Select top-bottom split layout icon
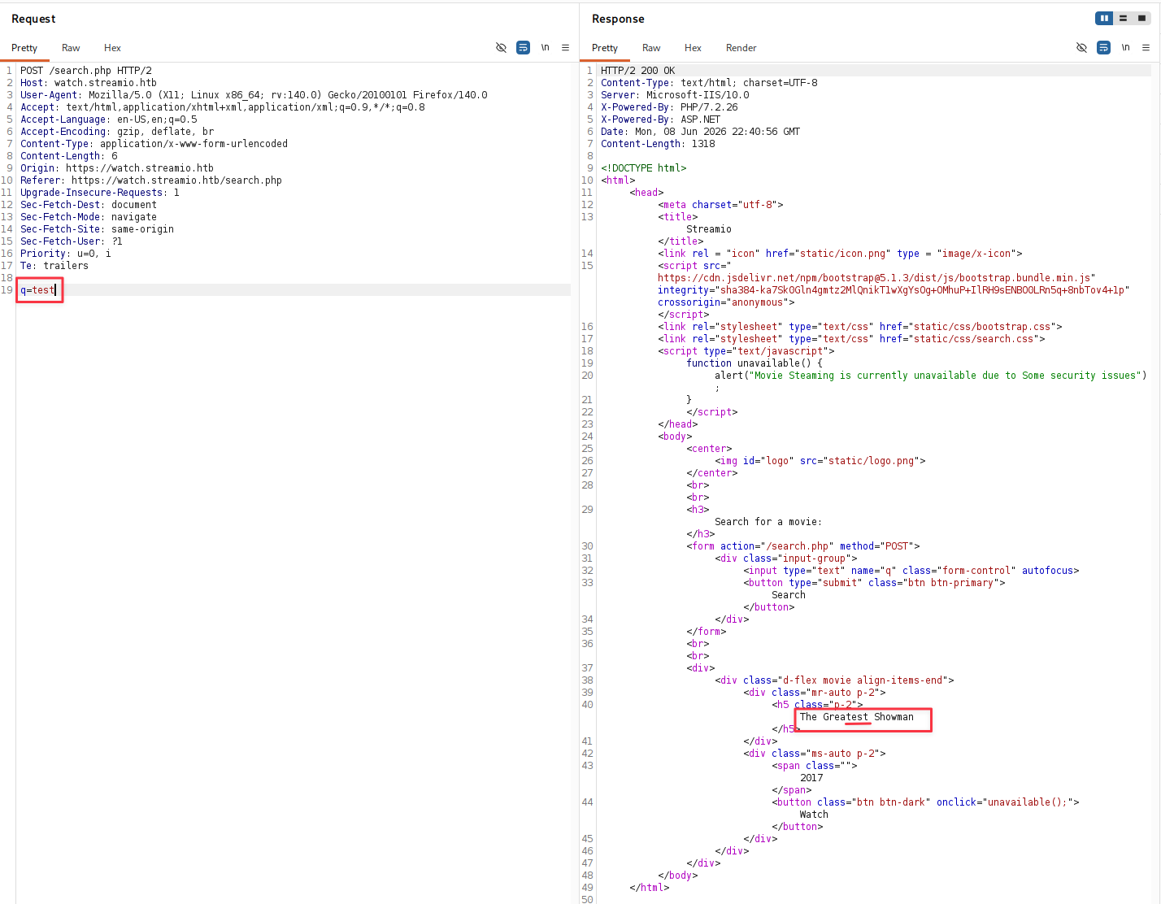The width and height of the screenshot is (1161, 904). (x=1123, y=18)
